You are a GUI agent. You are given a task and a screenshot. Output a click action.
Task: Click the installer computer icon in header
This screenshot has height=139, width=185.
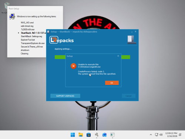132,40
